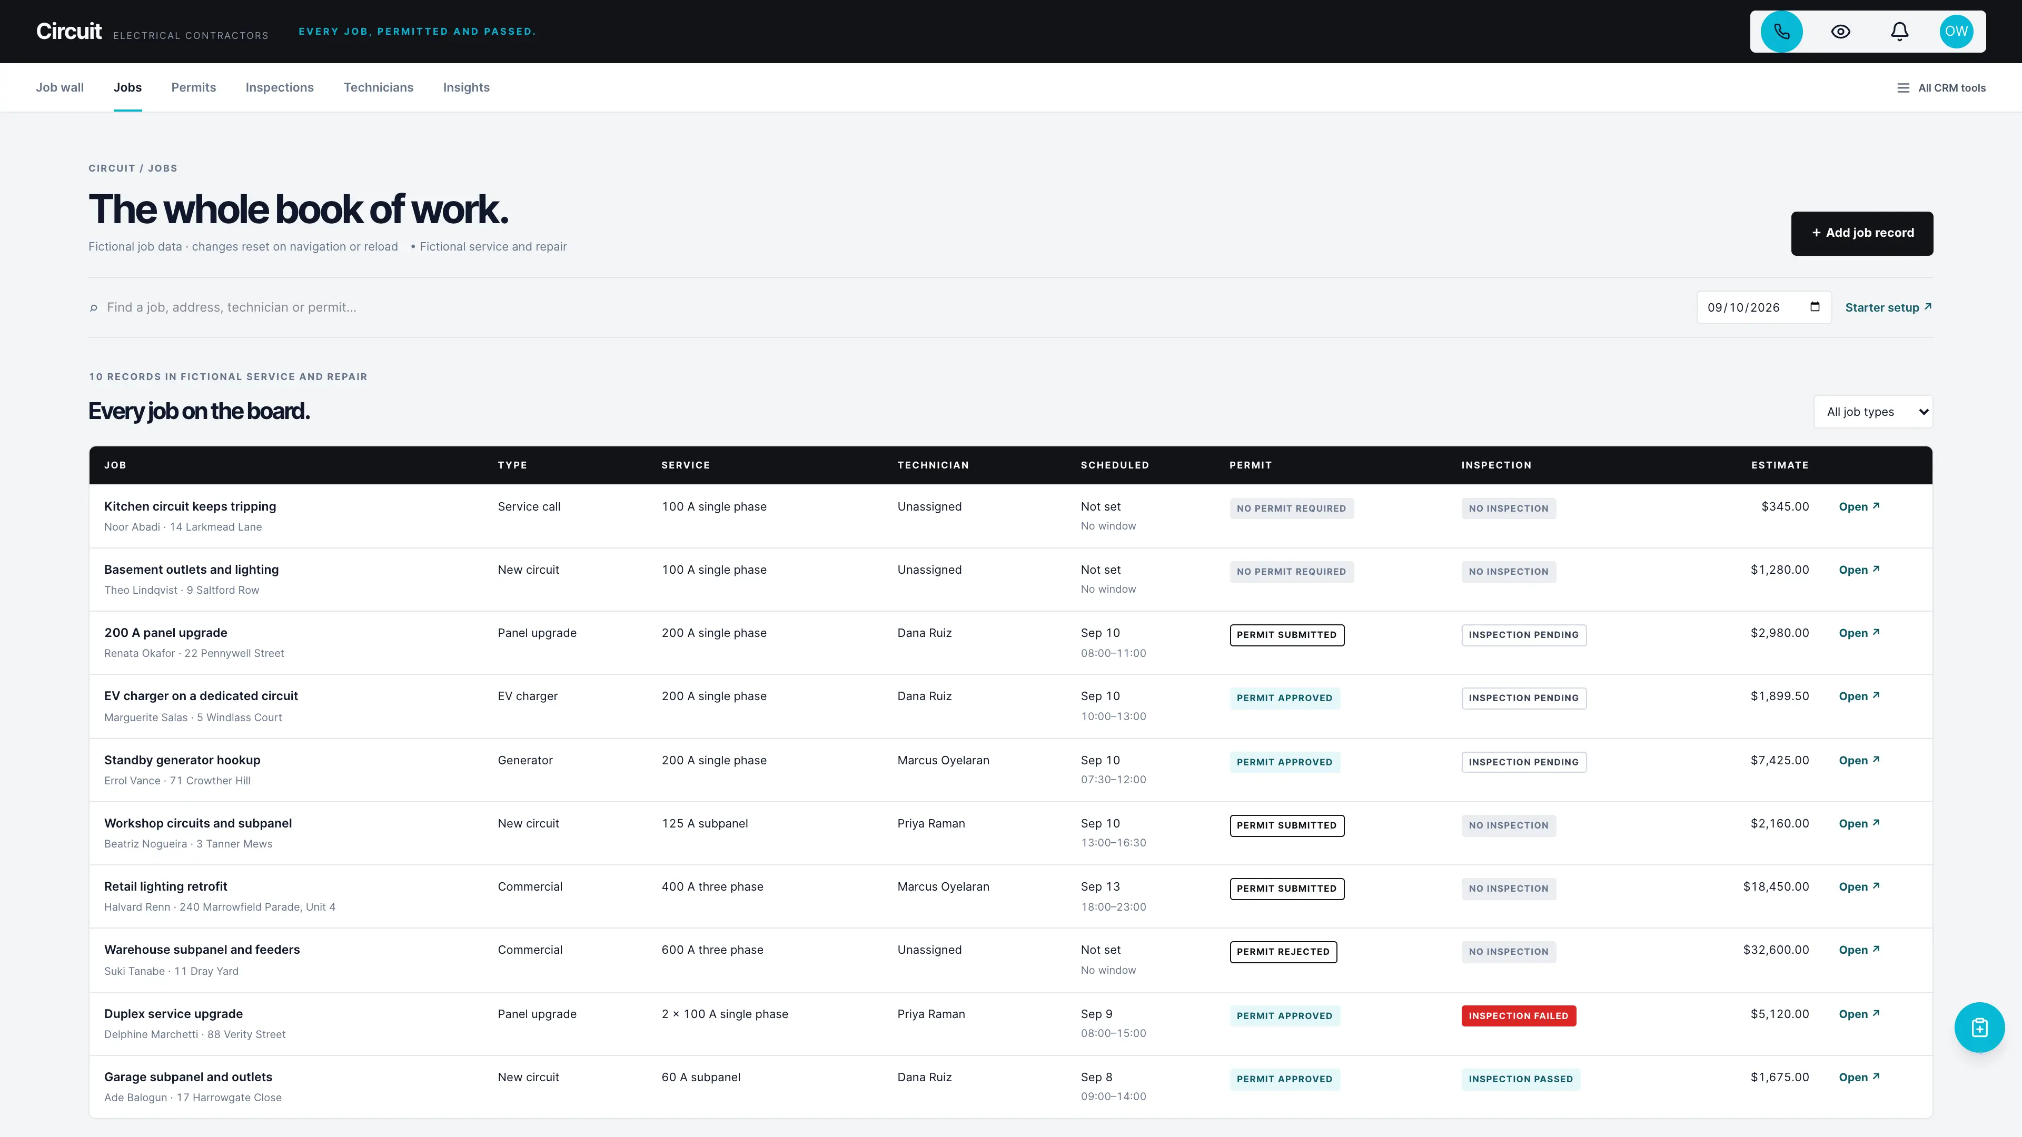The height and width of the screenshot is (1137, 2022).
Task: Click the hamburger icon beside All CRM tools
Action: (x=1902, y=88)
